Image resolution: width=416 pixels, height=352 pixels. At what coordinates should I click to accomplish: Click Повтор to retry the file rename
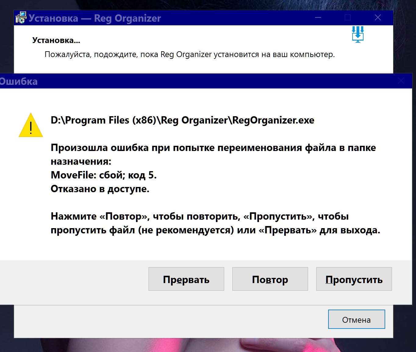click(270, 279)
